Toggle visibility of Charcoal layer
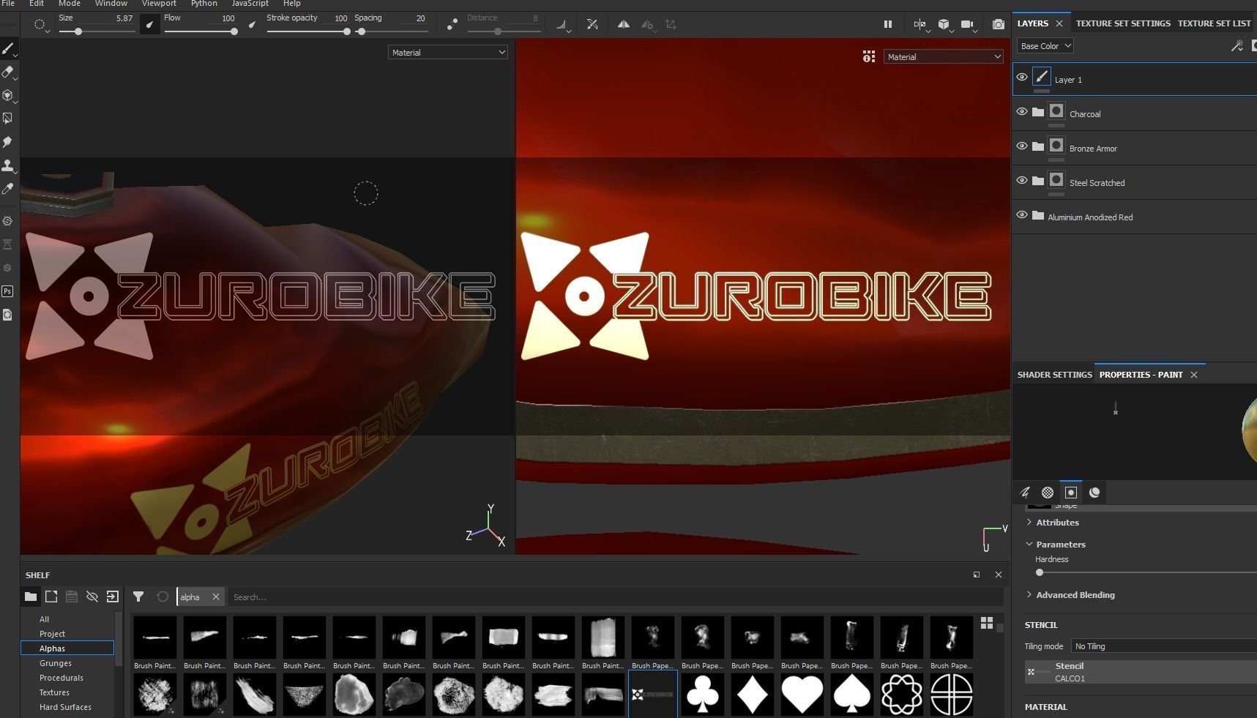The image size is (1257, 718). (1022, 112)
